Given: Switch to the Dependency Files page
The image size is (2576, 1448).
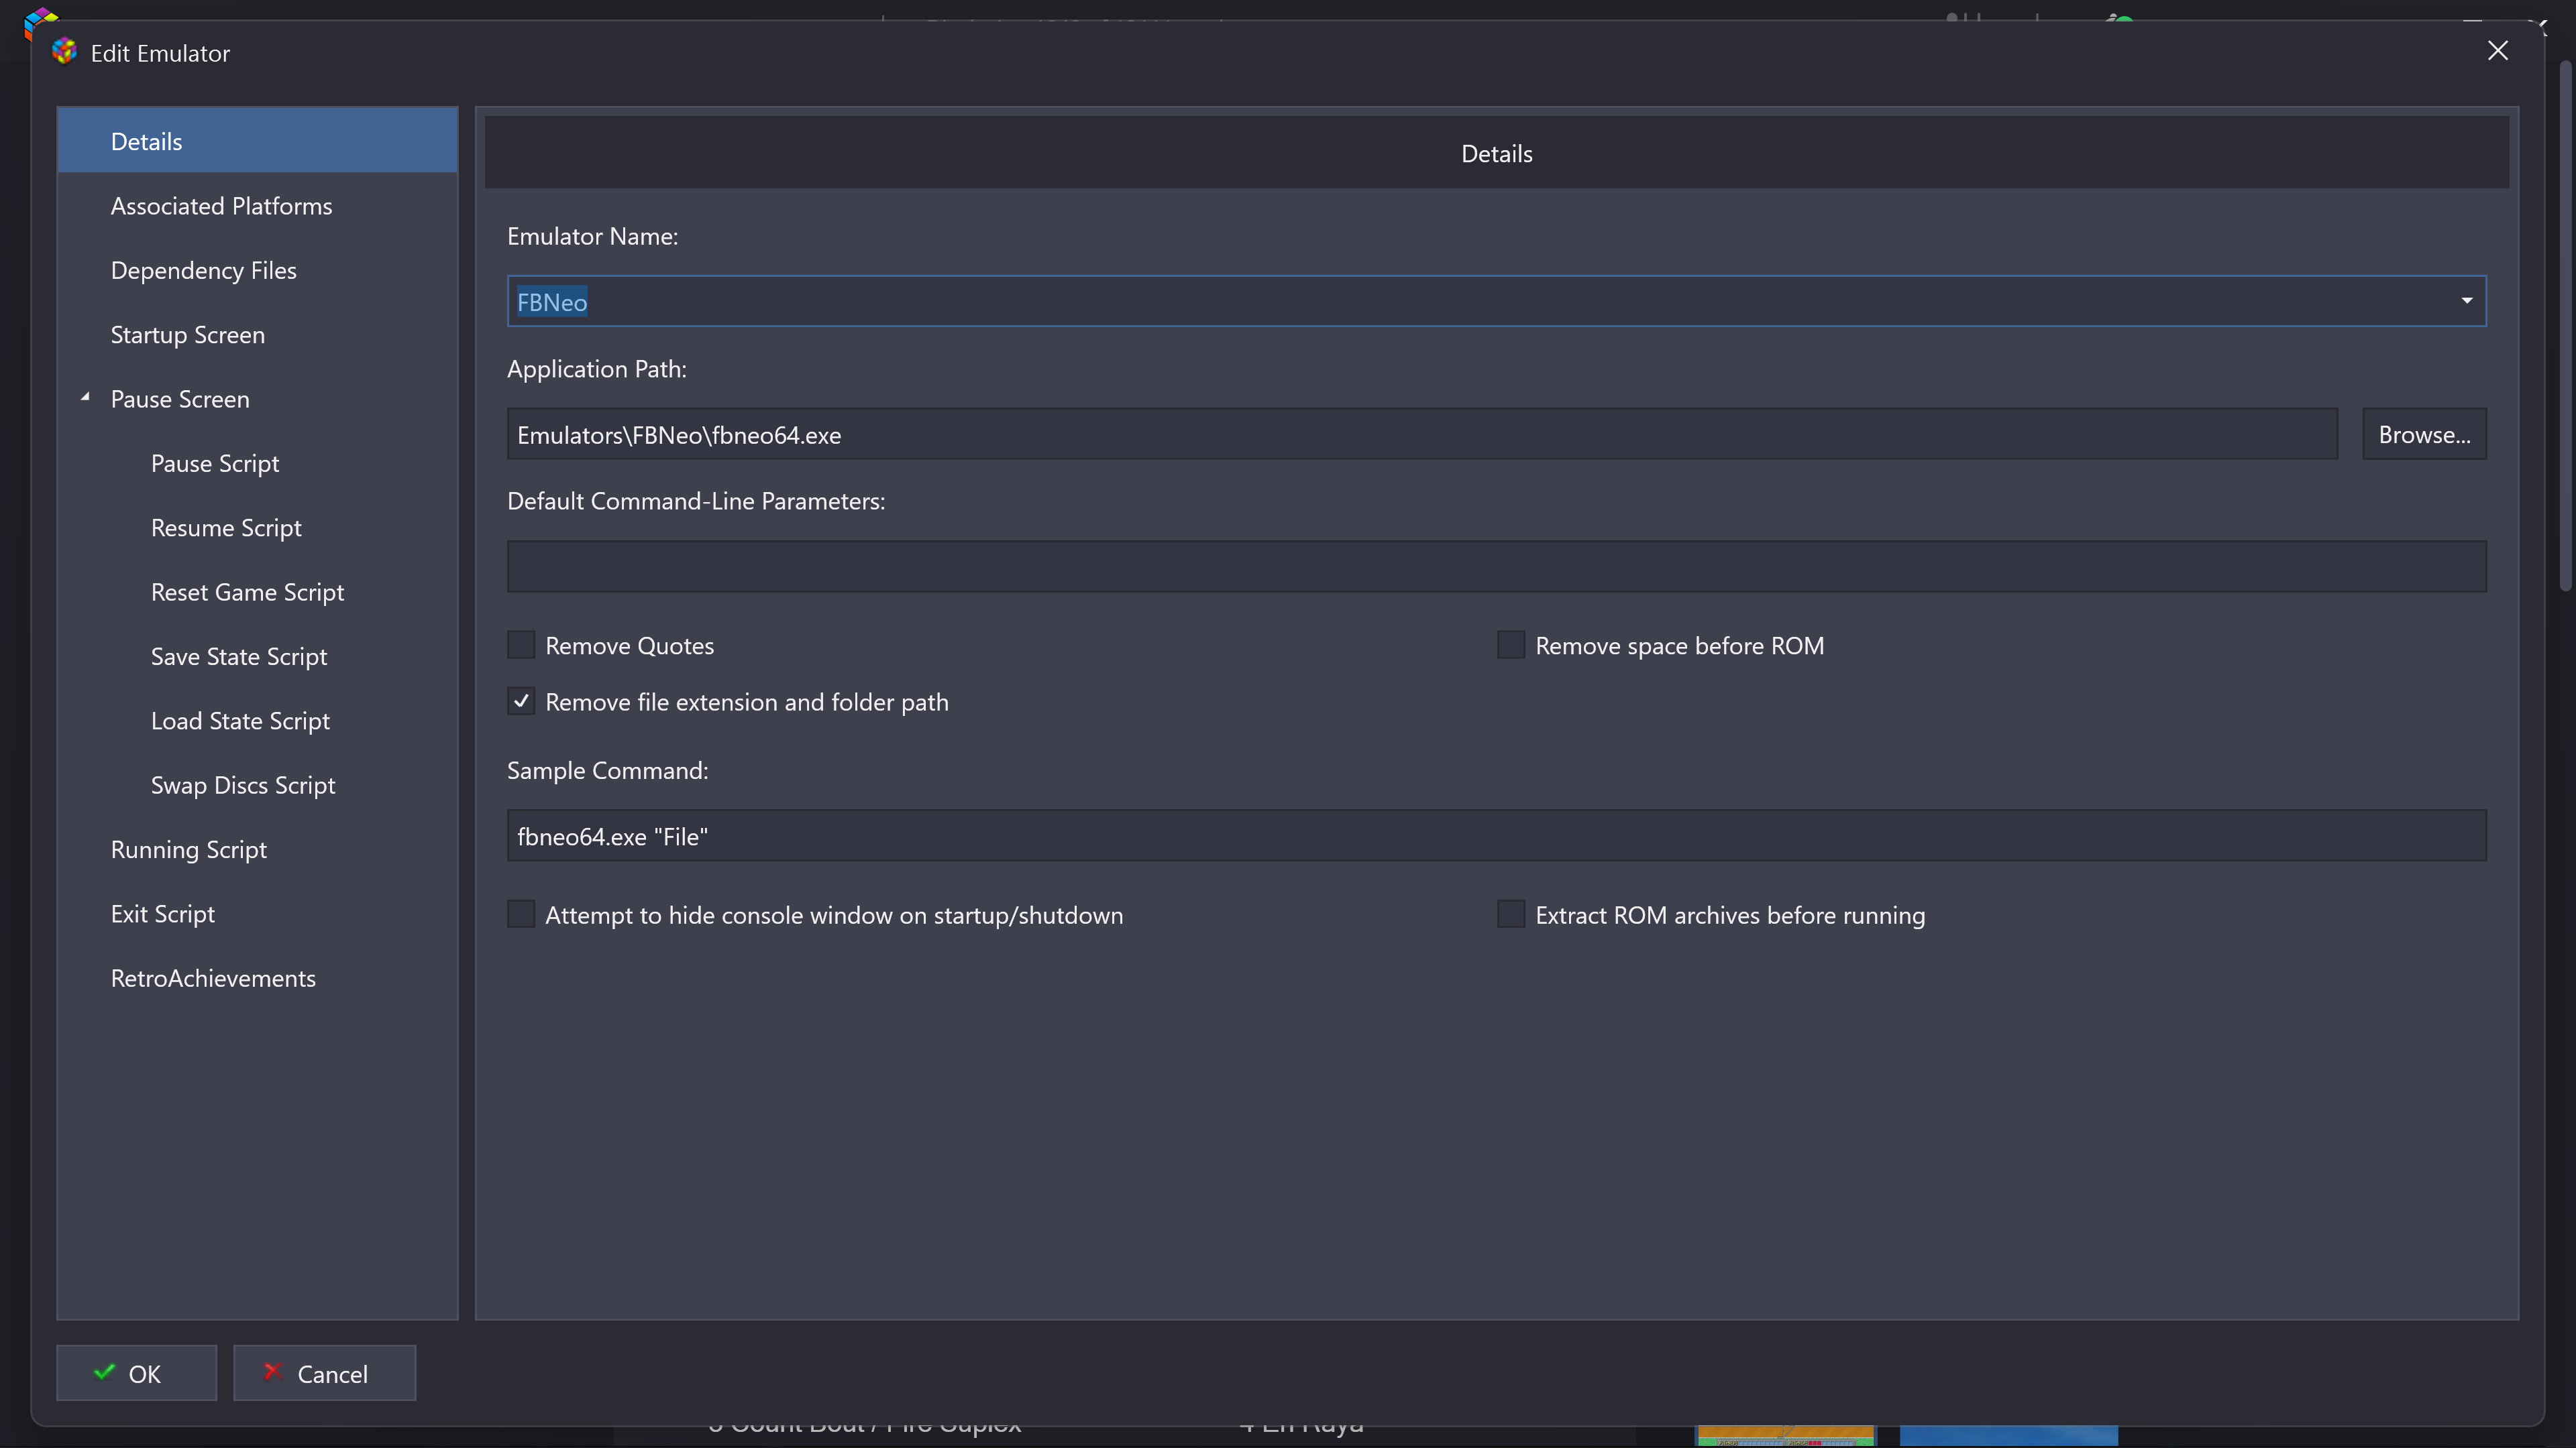Looking at the screenshot, I should pyautogui.click(x=203, y=271).
